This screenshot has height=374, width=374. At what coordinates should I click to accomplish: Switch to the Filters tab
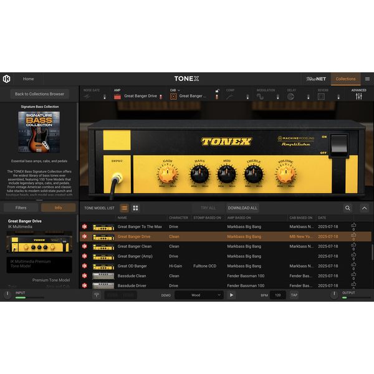(21, 208)
